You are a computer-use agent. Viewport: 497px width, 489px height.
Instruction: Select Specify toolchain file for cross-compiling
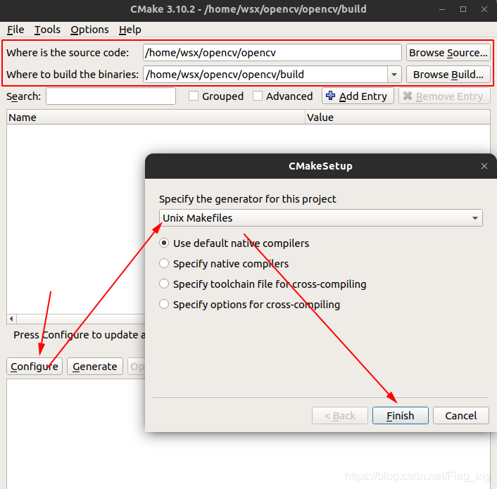(263, 284)
